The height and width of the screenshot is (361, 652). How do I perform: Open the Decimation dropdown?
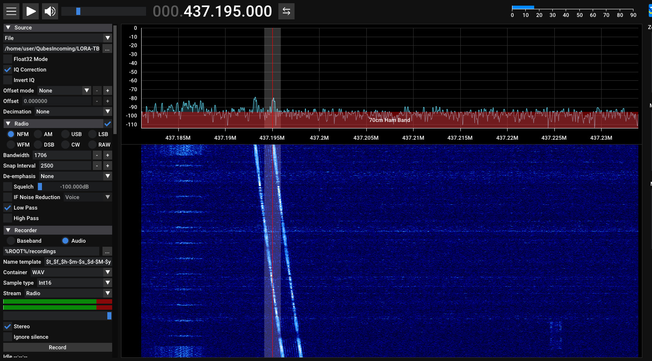(73, 112)
